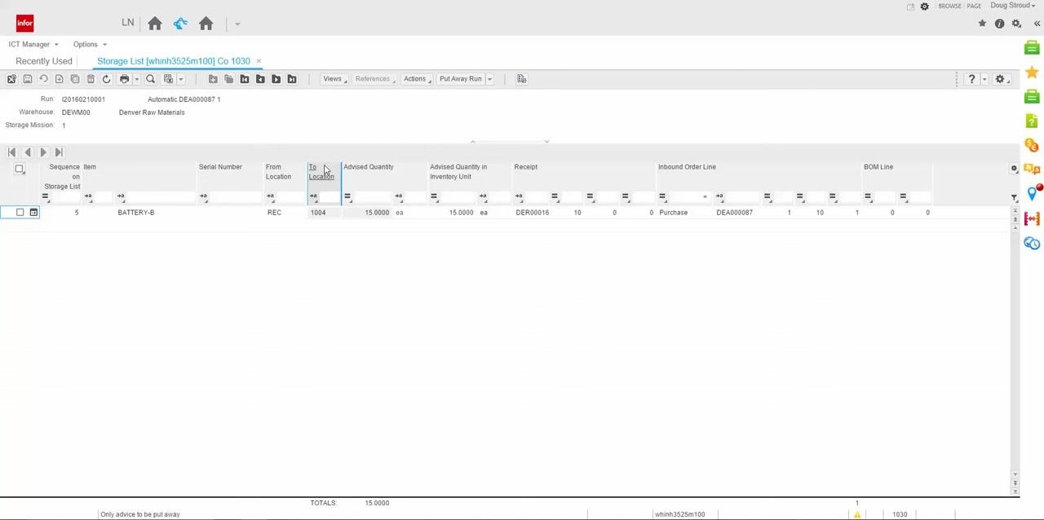
Task: Go to first record set icon
Action: pos(244,79)
